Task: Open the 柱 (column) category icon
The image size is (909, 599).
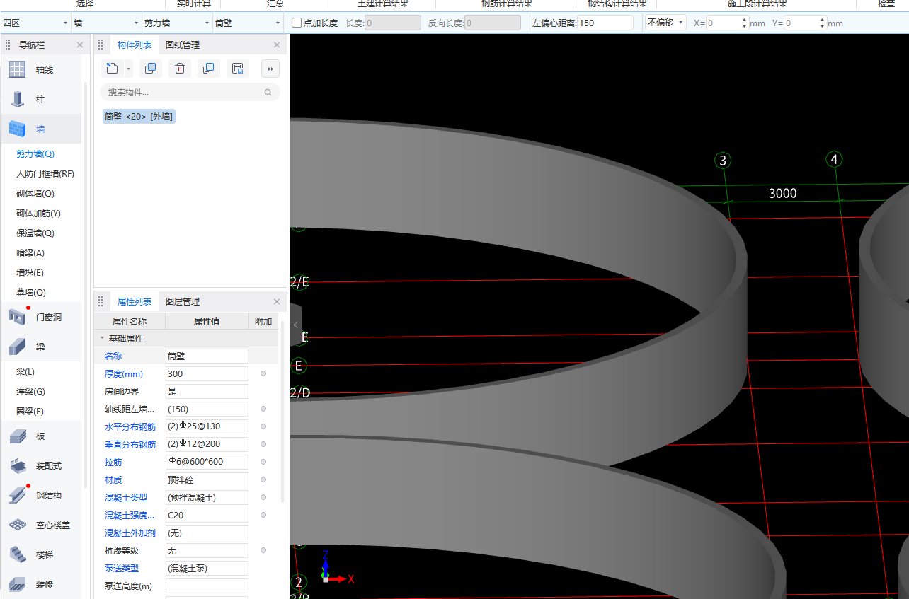Action: pos(17,99)
